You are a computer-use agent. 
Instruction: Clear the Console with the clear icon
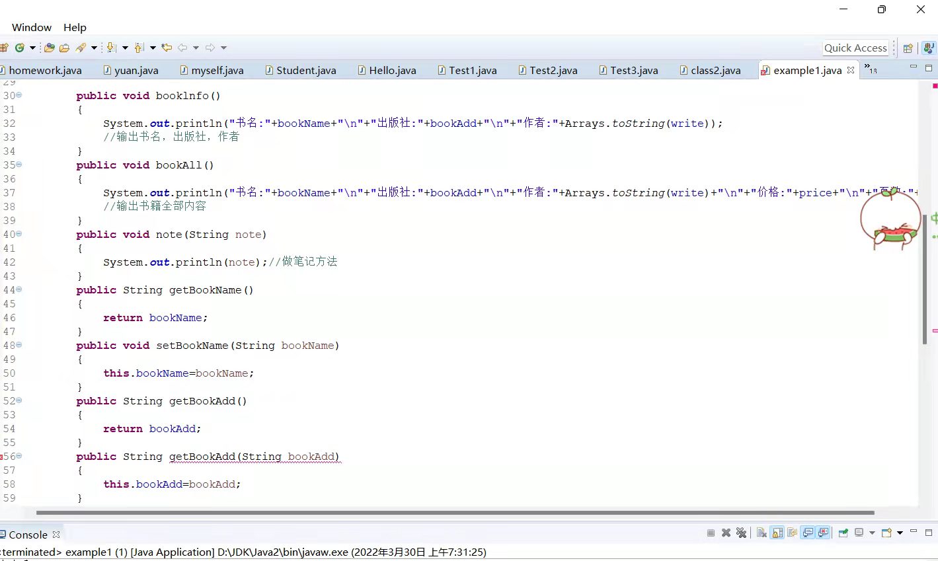coord(761,535)
